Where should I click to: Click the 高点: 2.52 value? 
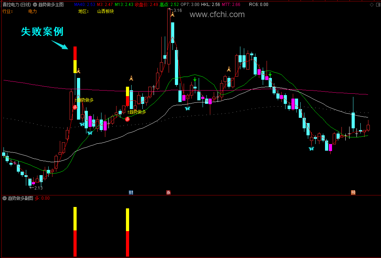point(169,5)
